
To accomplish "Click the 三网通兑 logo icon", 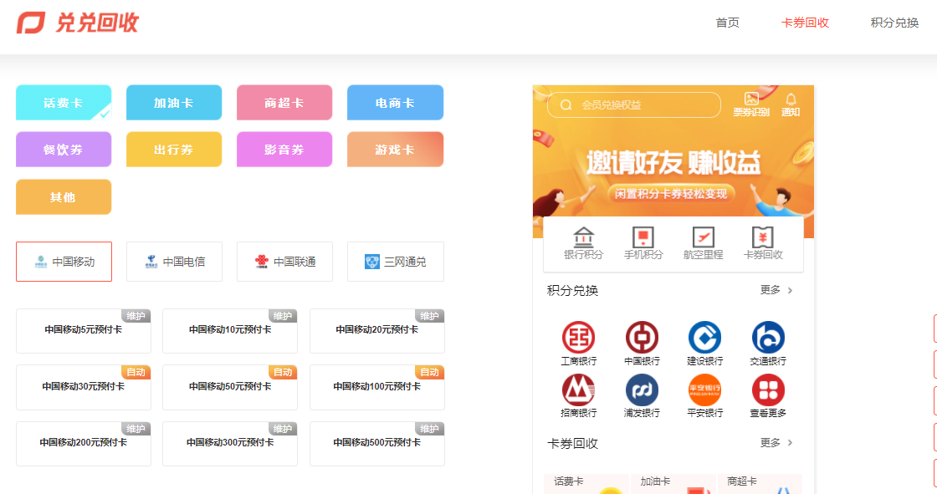I will [x=372, y=262].
